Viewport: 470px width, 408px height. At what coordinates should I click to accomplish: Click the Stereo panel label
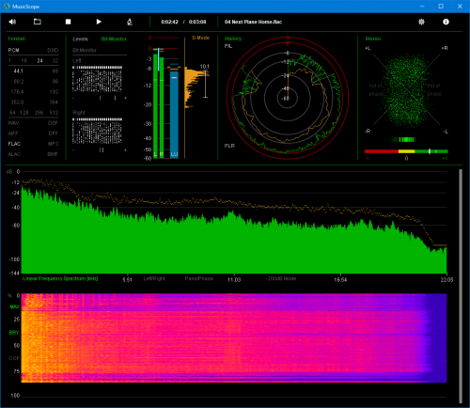373,39
